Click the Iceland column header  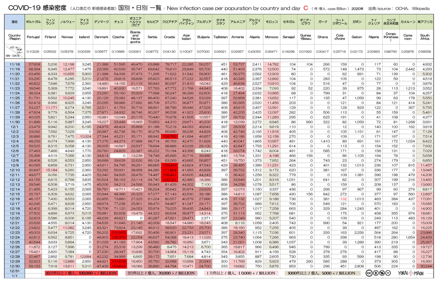84,37
